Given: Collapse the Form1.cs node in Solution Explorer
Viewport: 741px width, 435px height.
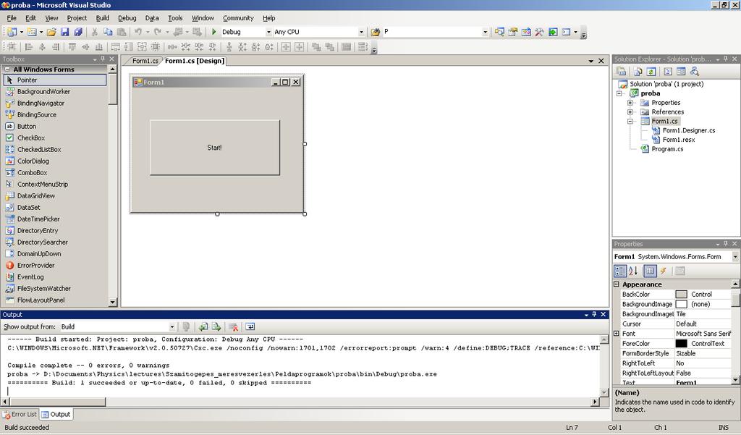Looking at the screenshot, I should pos(630,121).
